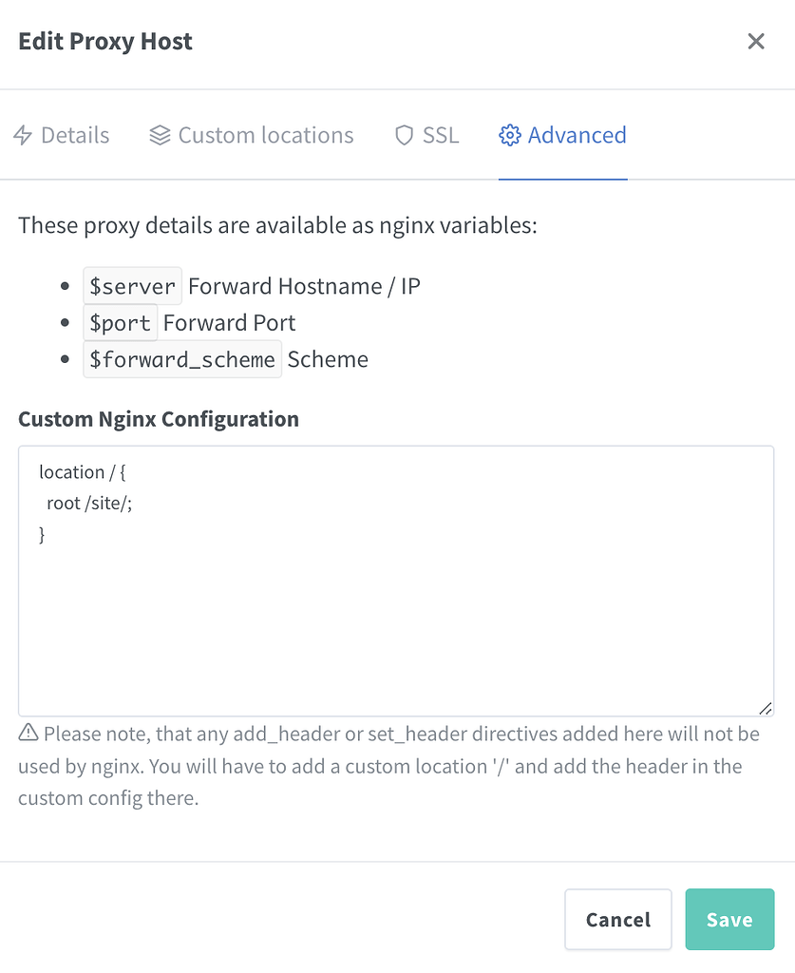Place cursor on the 'root /site/;' line
795x973 pixels.
click(89, 504)
